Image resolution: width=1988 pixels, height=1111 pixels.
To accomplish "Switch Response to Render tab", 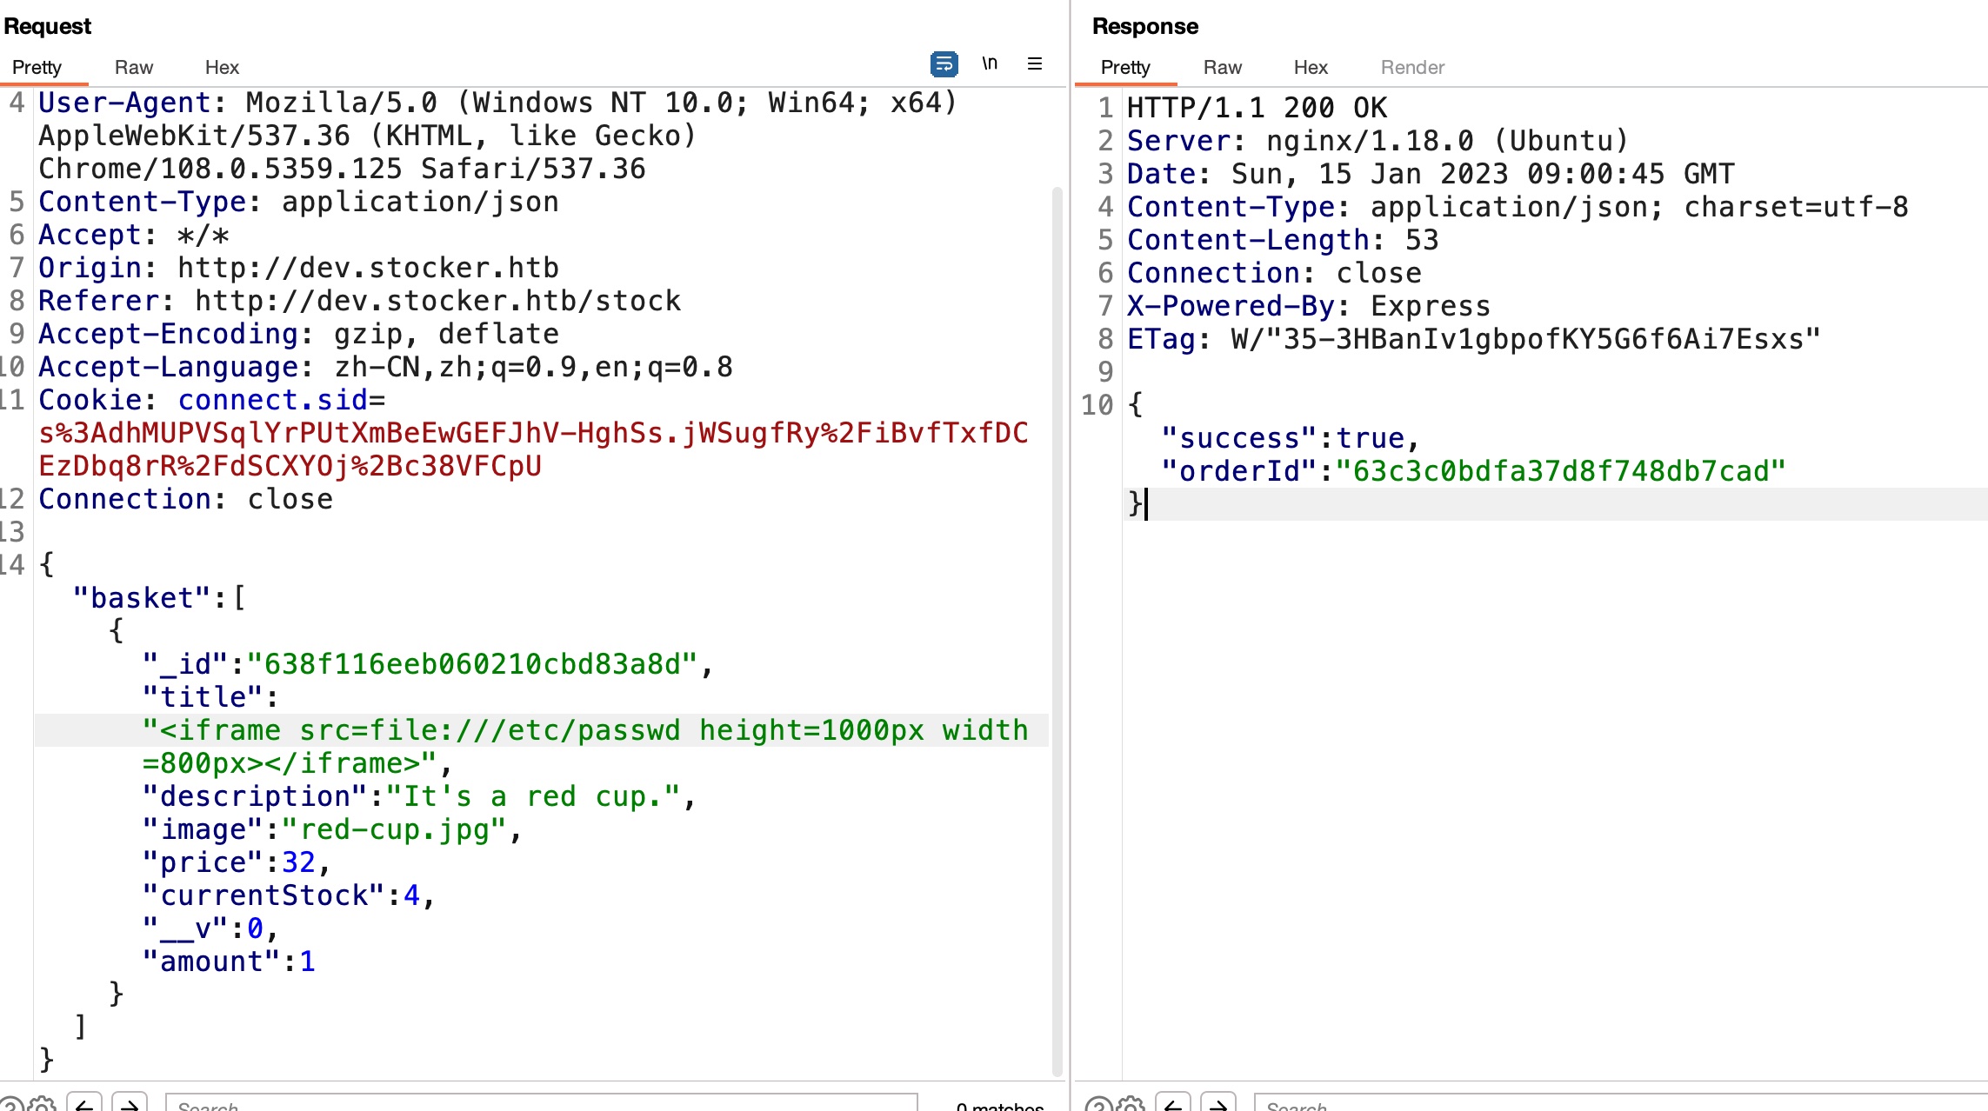I will pyautogui.click(x=1412, y=67).
